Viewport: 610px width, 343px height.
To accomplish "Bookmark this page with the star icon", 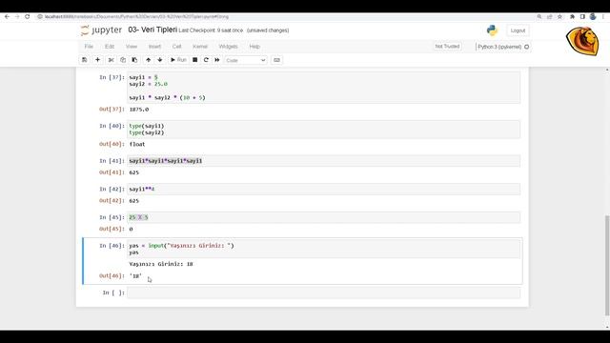I will click(559, 17).
